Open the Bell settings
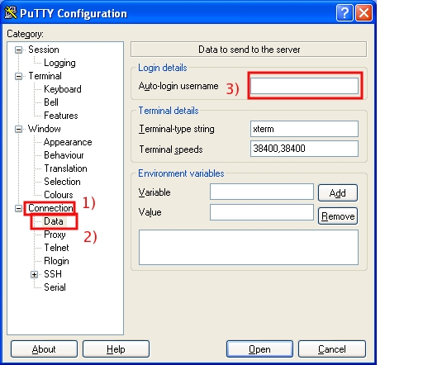 tap(51, 102)
